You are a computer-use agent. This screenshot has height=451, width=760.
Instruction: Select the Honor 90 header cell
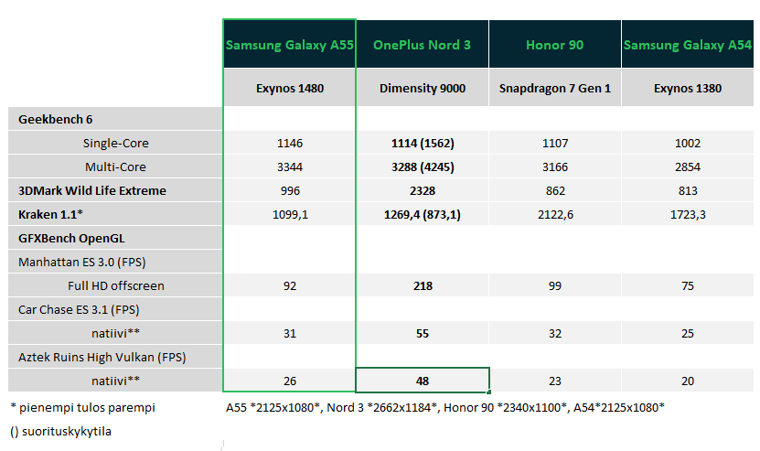555,44
